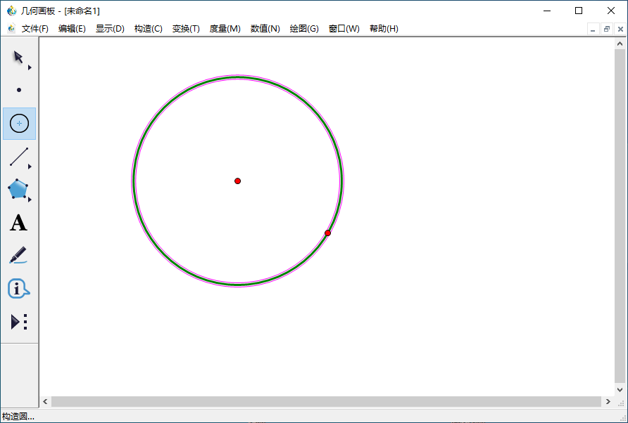Click the red center point of circle

(x=237, y=181)
